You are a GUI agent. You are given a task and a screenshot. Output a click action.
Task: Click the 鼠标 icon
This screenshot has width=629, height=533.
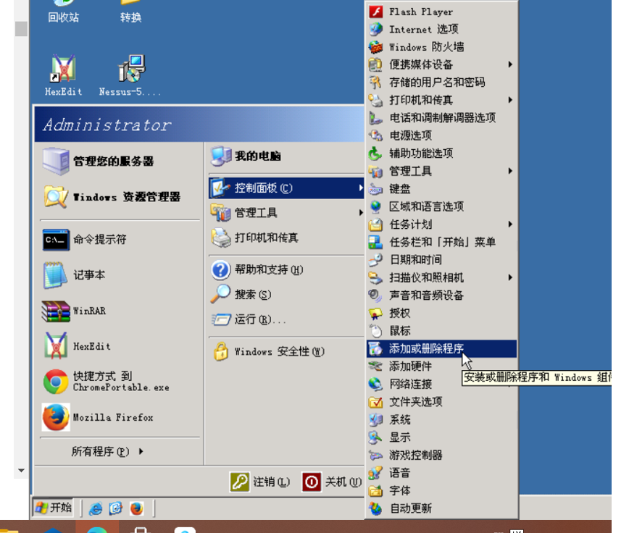(x=376, y=331)
